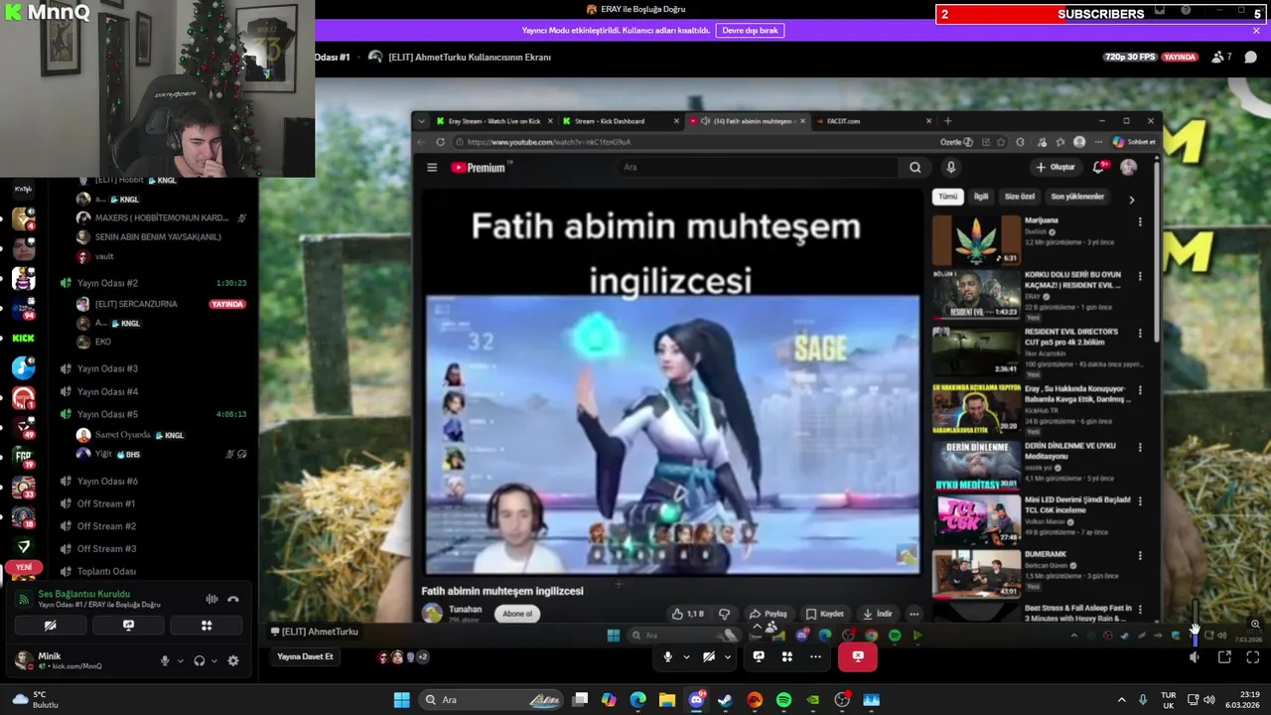Click user vault in channel list
1271x715 pixels.
click(x=104, y=256)
